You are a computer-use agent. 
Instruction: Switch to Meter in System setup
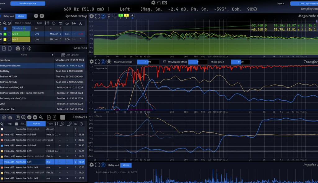pyautogui.click(x=21, y=16)
